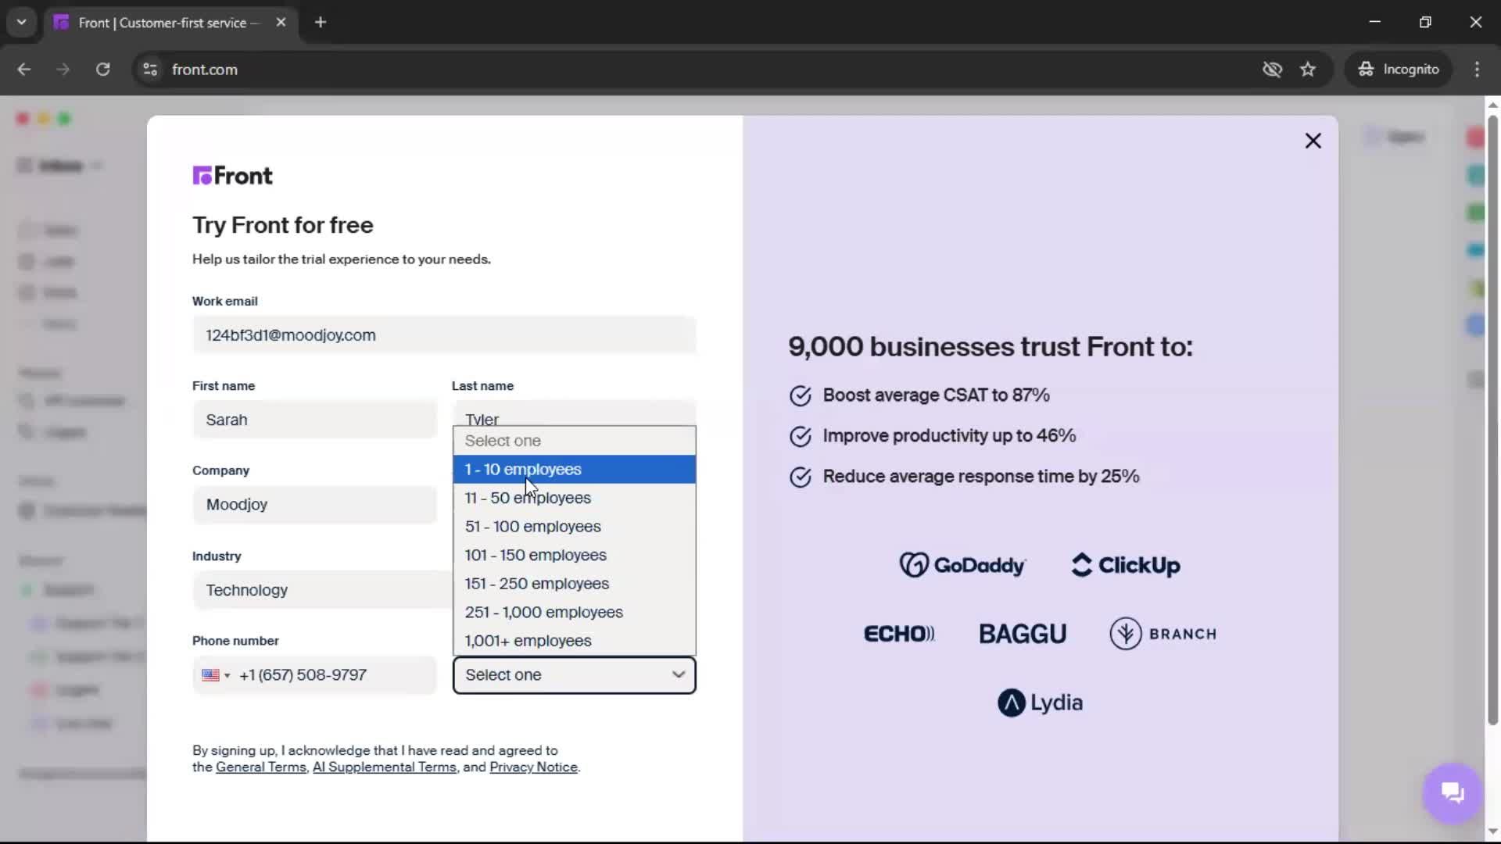Open the country flag selector for phone
Viewport: 1501px width, 844px height.
click(216, 675)
